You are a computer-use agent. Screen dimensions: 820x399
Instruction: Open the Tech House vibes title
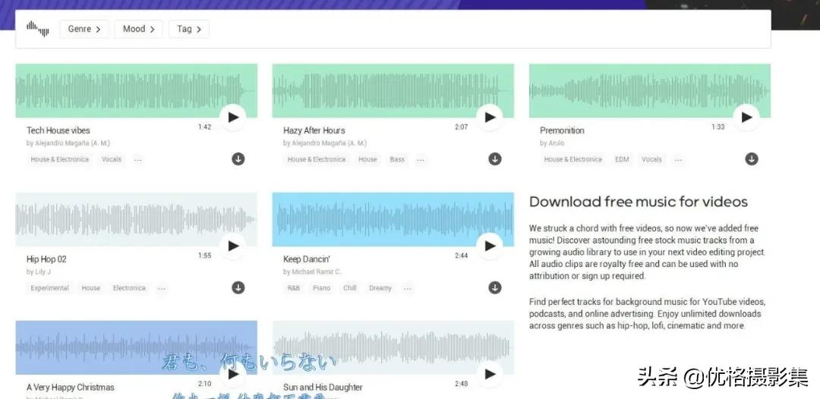pos(58,130)
